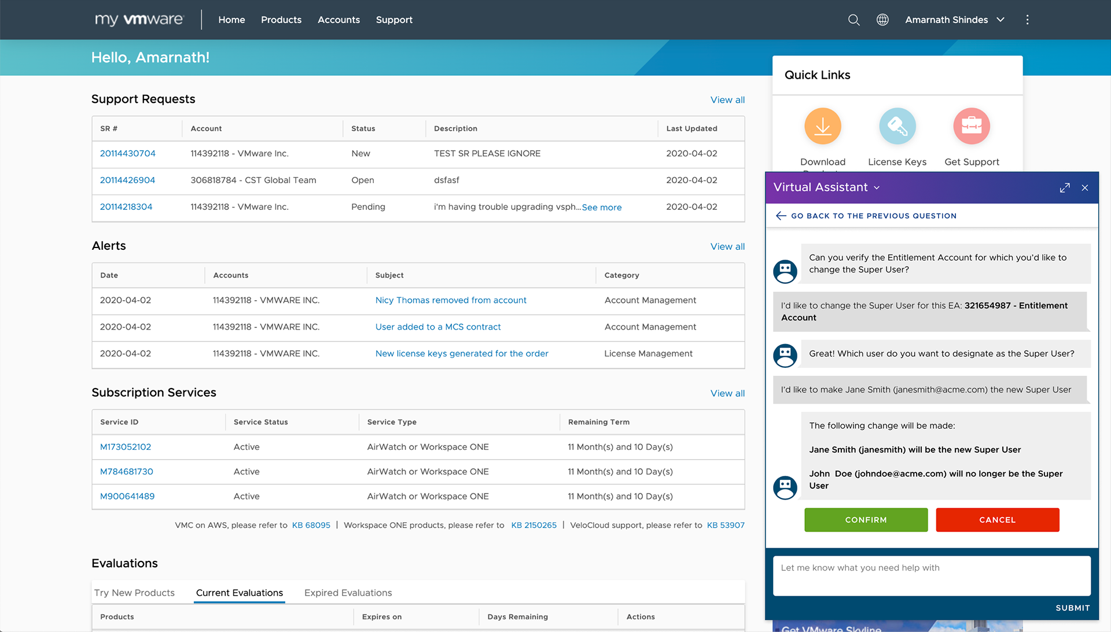
Task: Click the License Keys label
Action: coord(897,162)
